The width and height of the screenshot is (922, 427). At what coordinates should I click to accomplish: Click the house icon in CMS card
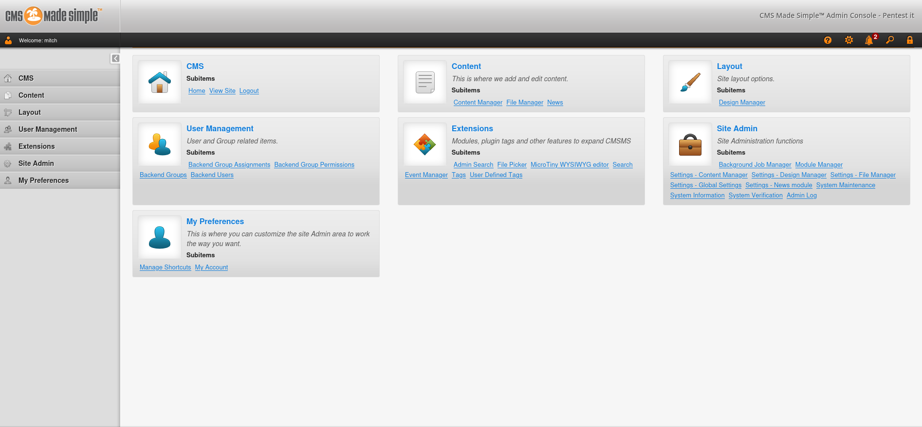click(160, 82)
